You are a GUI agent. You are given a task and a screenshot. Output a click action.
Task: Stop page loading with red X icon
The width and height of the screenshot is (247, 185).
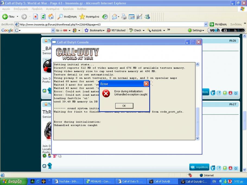[x=36, y=17]
